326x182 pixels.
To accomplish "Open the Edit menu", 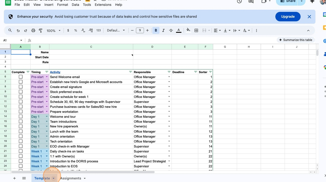I will point(27,5).
